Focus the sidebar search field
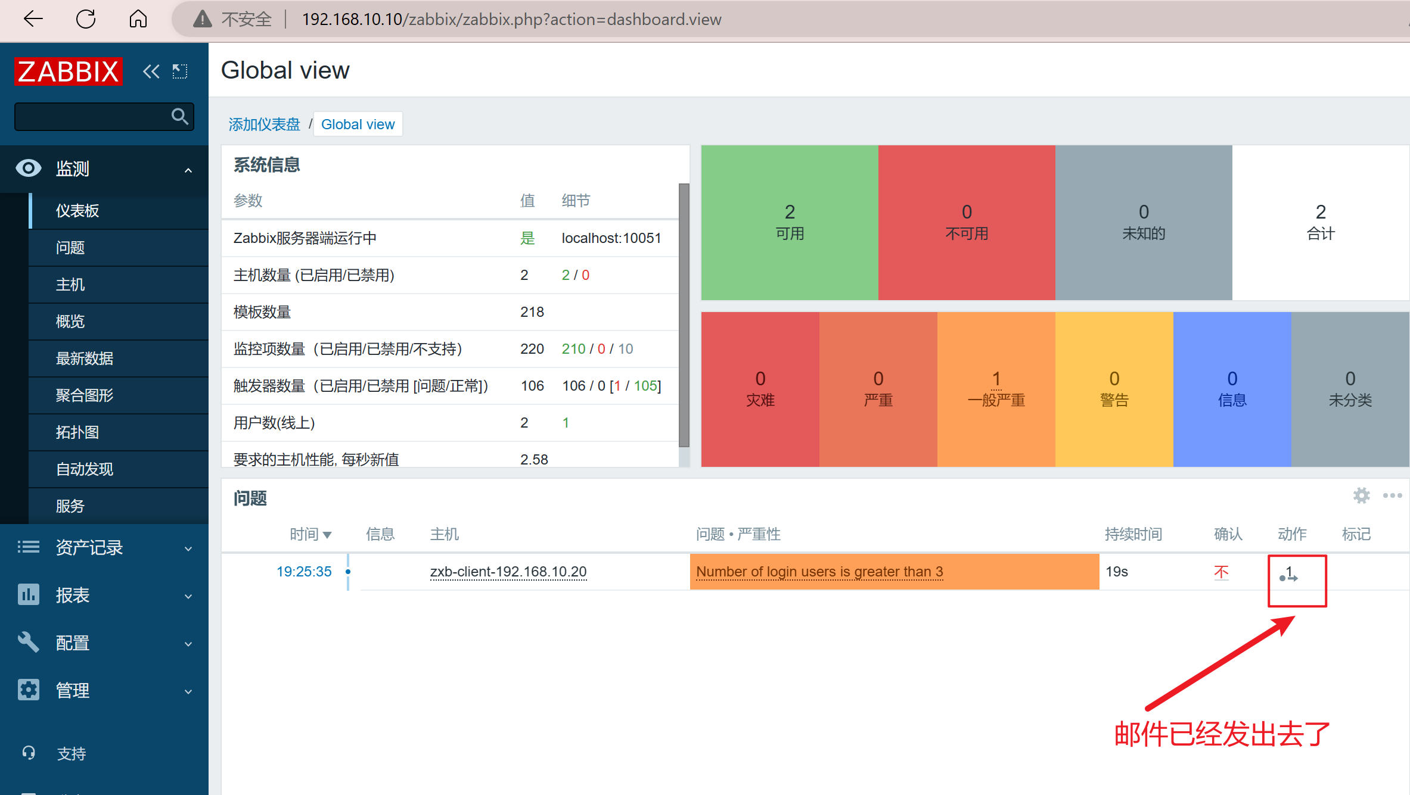The image size is (1410, 795). pos(104,116)
